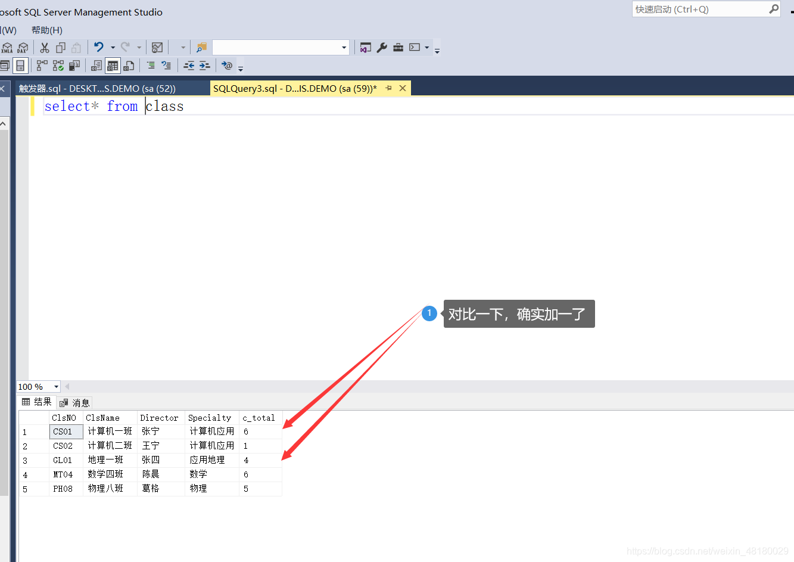Click the Paste icon in the toolbar

(76, 48)
